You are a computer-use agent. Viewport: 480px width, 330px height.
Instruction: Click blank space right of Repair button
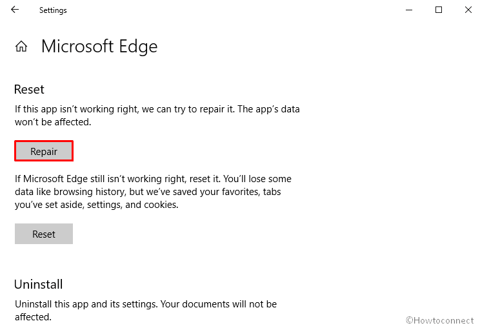tap(194, 151)
